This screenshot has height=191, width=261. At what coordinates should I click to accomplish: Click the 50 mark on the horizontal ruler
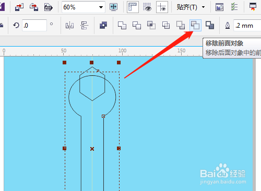pyautogui.click(x=64, y=51)
